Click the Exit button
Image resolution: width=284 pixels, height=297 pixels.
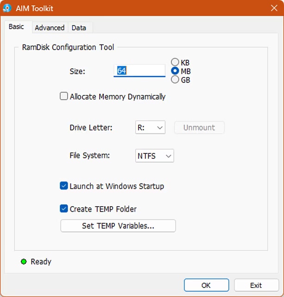(x=256, y=285)
